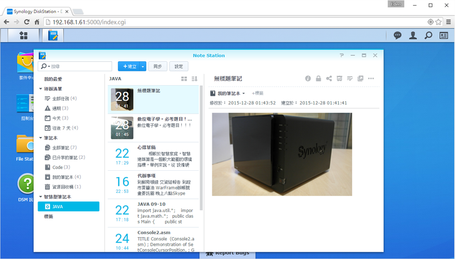Open DSM main menu grid icon
This screenshot has width=455, height=259.
23,36
